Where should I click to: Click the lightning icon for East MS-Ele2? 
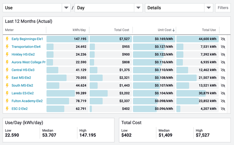point(7,78)
